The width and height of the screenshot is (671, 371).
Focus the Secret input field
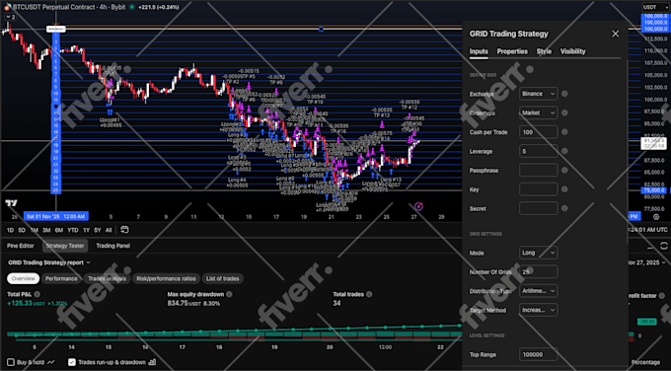click(539, 209)
